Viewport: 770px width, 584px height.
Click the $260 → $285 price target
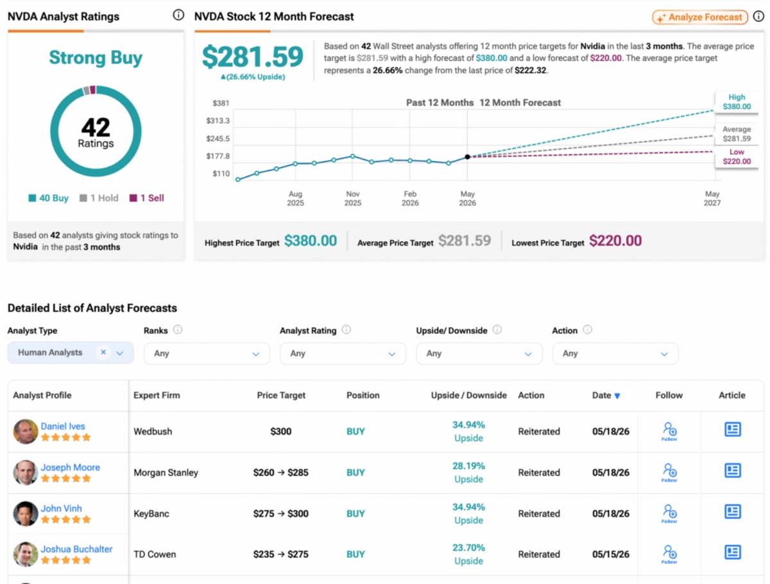(x=281, y=472)
